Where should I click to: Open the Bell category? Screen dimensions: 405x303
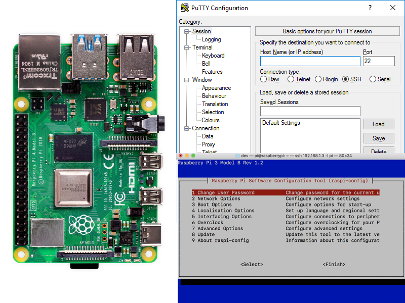tap(206, 64)
